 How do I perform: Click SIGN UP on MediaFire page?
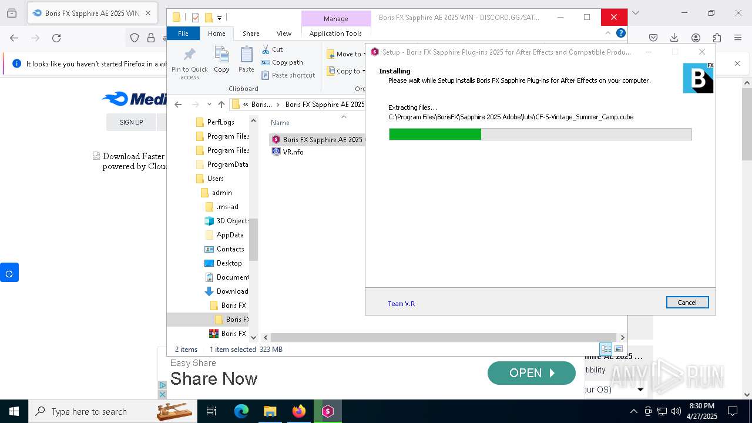tap(131, 122)
